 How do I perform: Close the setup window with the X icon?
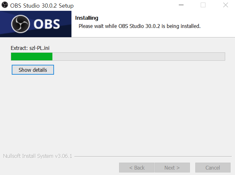pos(225,5)
